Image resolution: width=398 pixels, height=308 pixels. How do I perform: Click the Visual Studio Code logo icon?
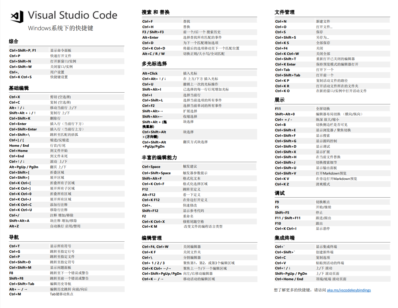tap(17, 17)
